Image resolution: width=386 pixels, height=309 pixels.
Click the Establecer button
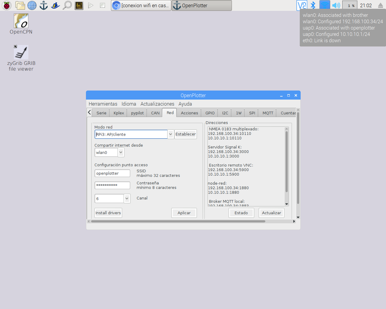tap(185, 134)
